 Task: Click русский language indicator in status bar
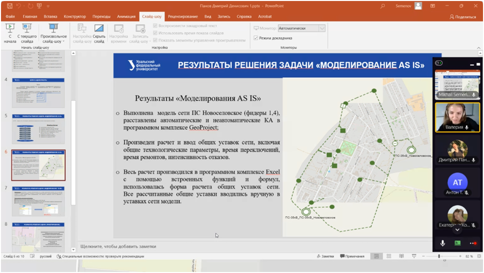[x=46, y=256]
